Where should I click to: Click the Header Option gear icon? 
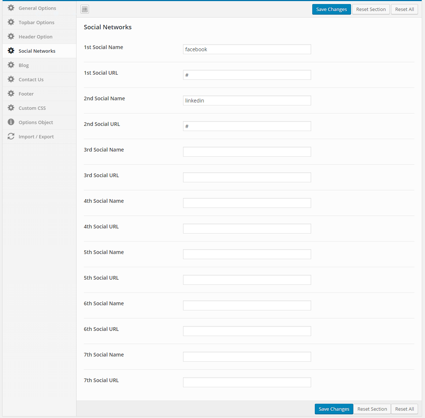pos(11,37)
